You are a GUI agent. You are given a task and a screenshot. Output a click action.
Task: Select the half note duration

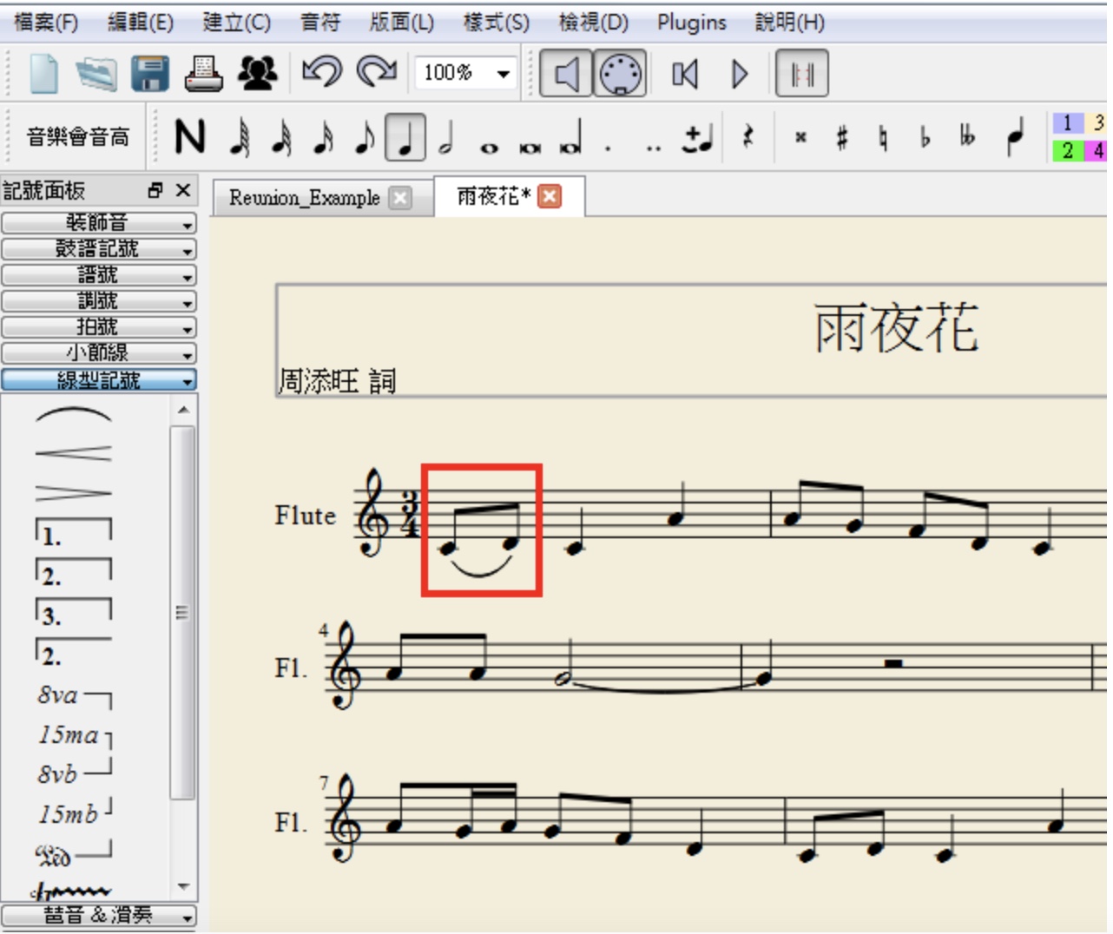446,137
